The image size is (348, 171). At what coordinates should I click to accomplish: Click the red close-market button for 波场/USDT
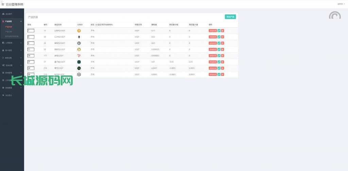213,56
